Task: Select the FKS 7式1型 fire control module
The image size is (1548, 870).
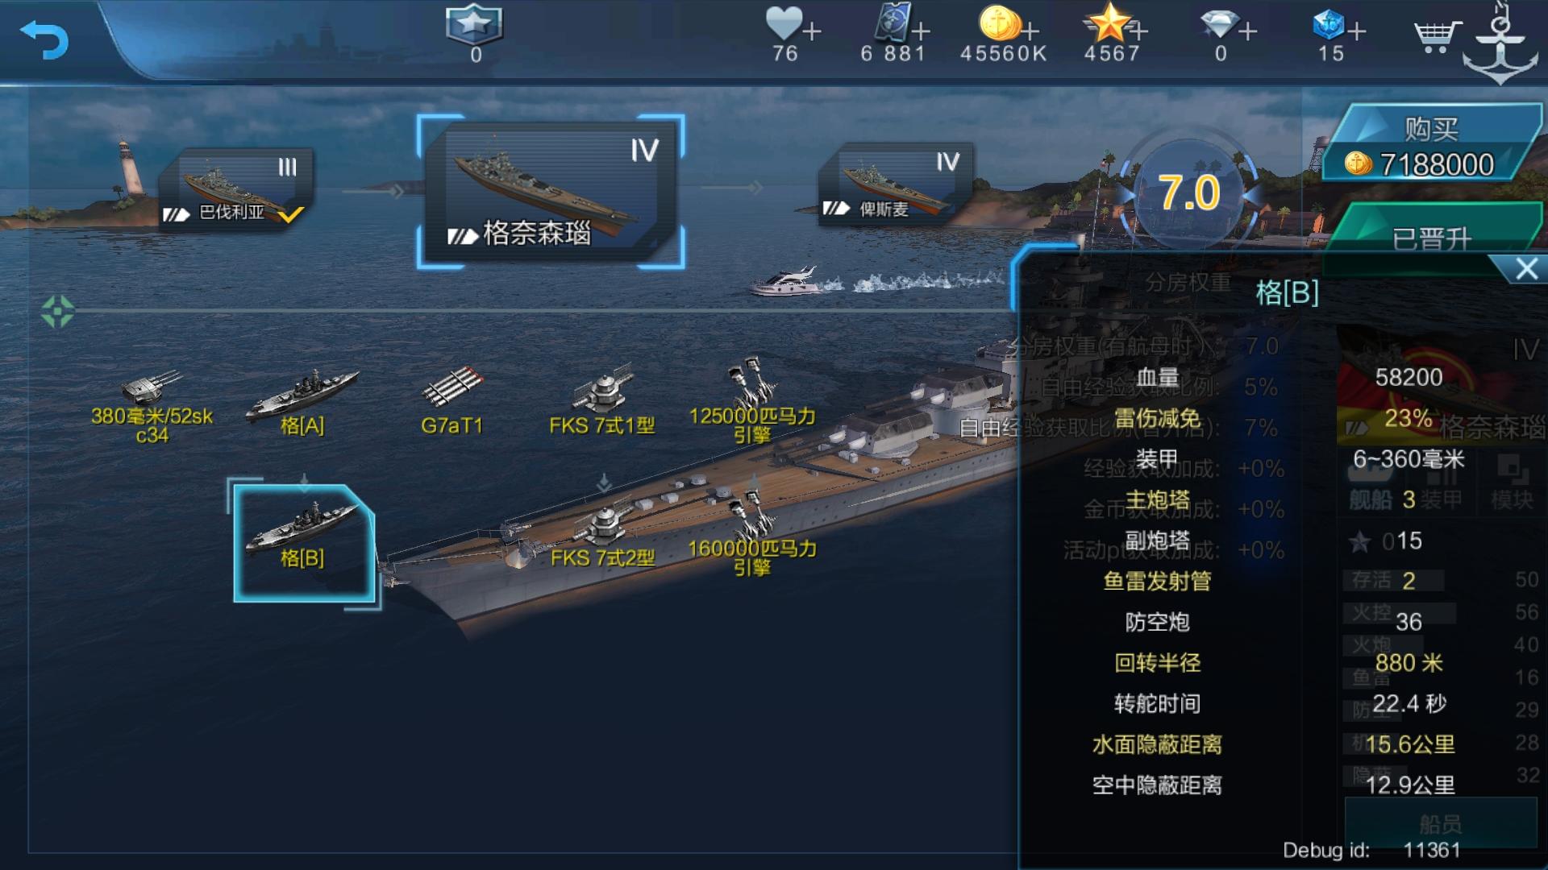Action: (x=601, y=400)
